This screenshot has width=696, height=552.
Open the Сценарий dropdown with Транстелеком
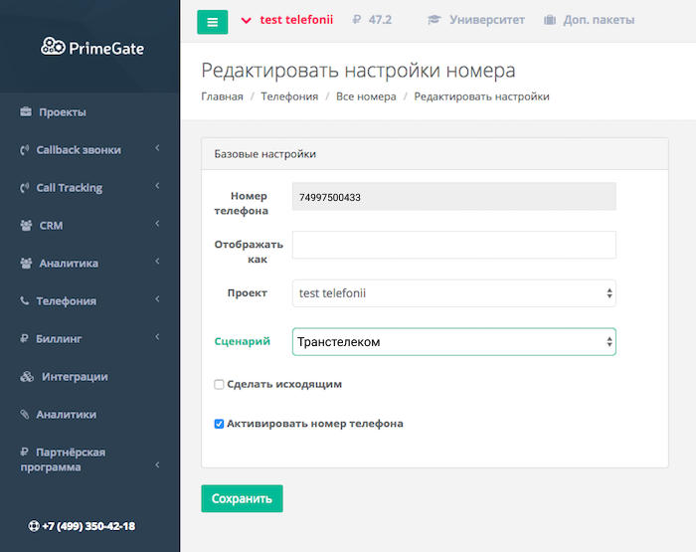click(453, 342)
